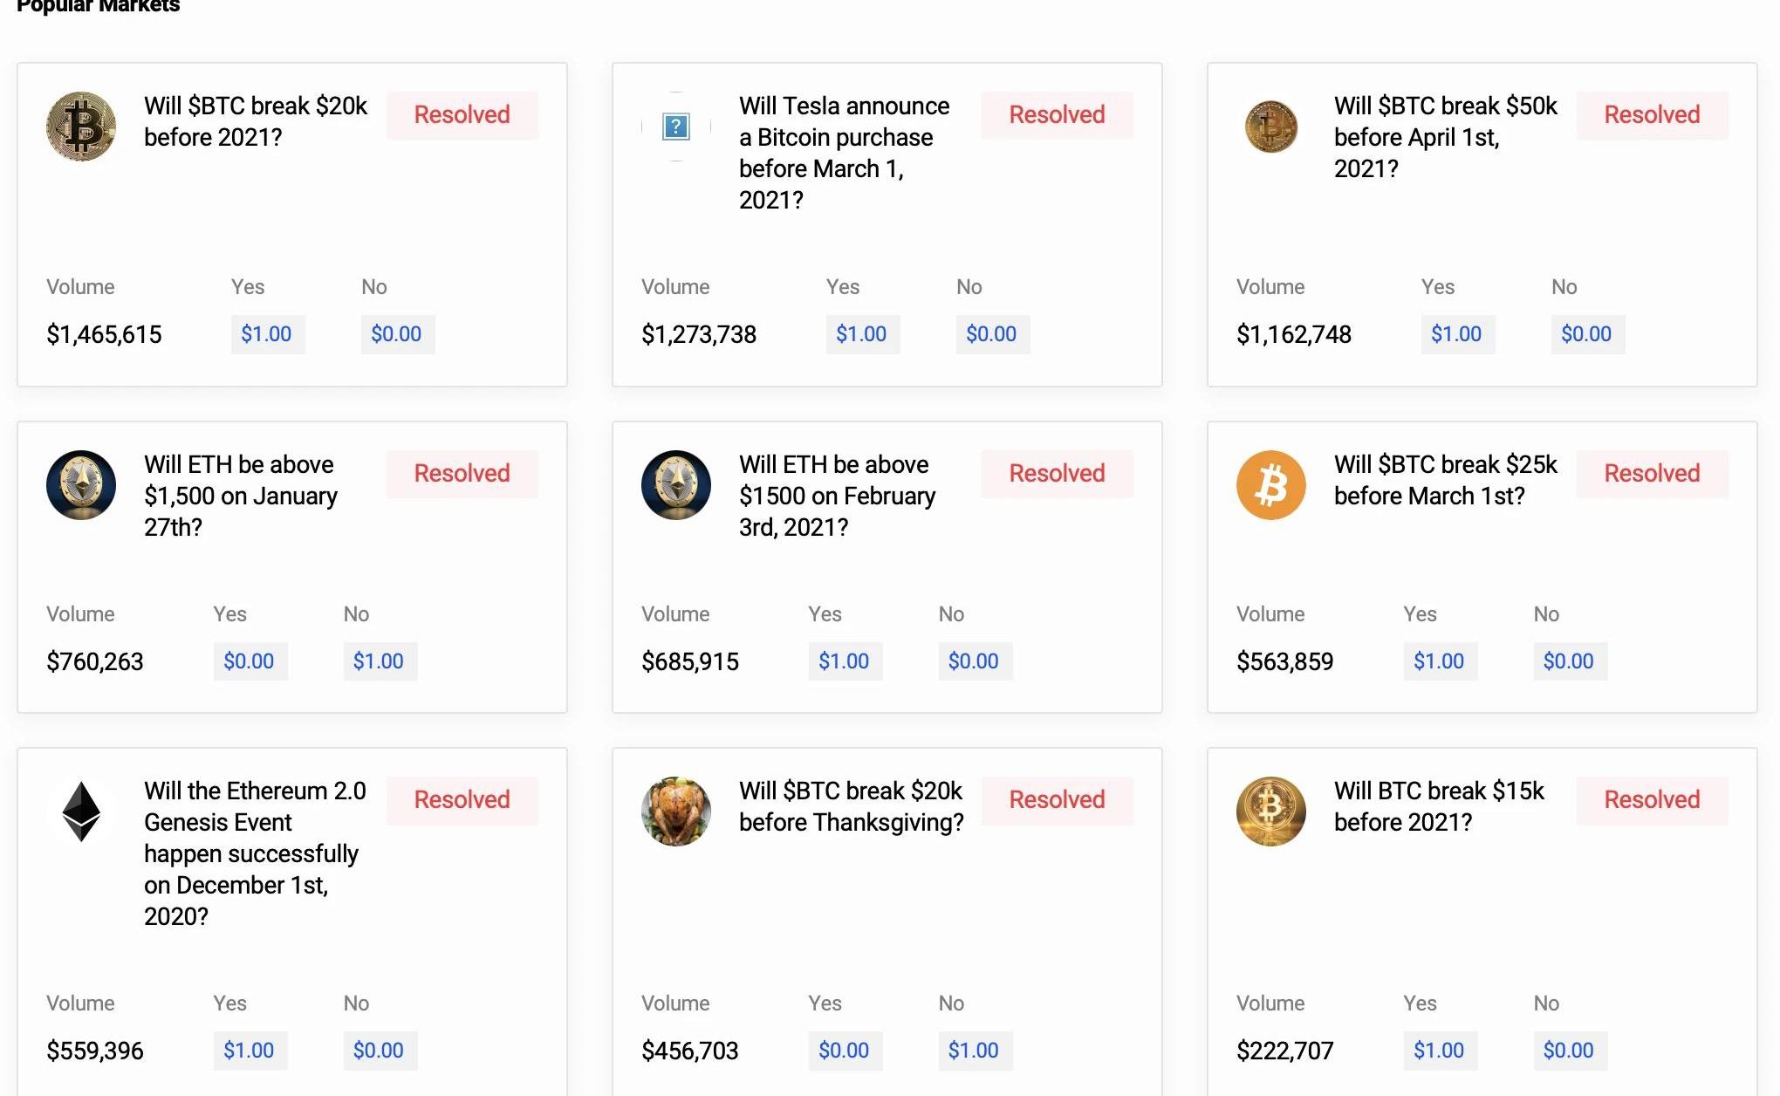Click the black Ethereum diamond logo icon
The height and width of the screenshot is (1096, 1780).
(x=81, y=812)
